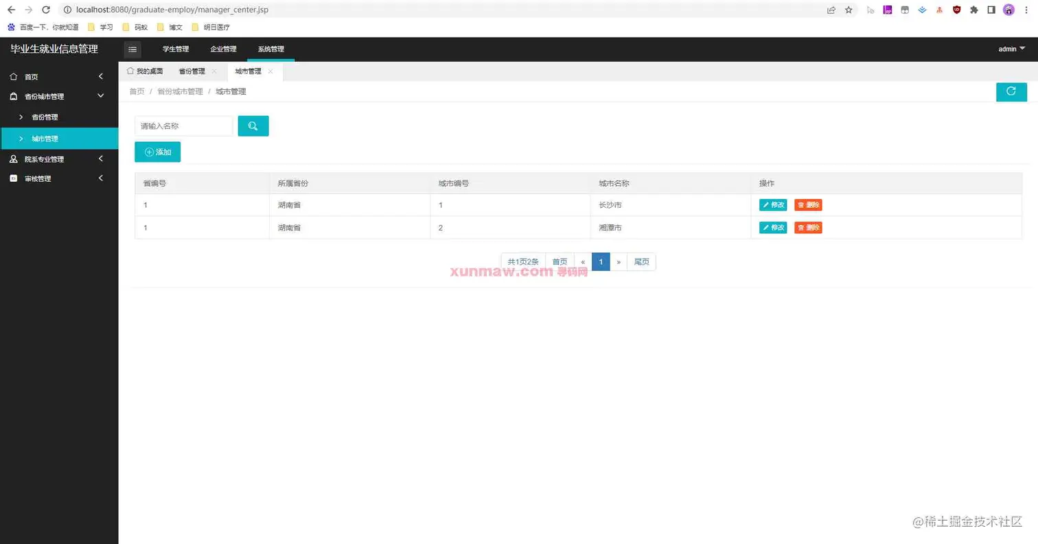Go to 首页 in the pagination
Image resolution: width=1038 pixels, height=544 pixels.
[x=560, y=262]
